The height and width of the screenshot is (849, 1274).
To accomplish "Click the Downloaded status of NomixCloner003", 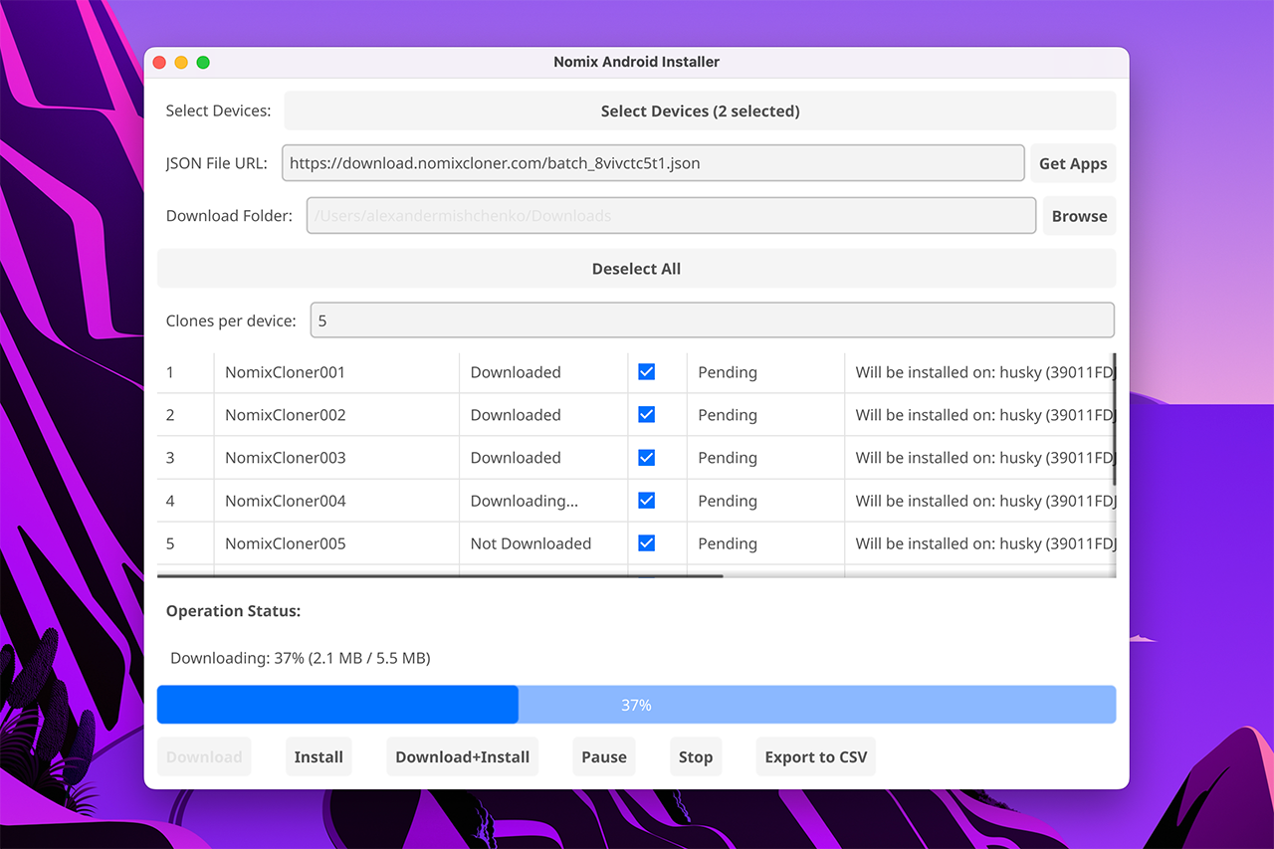I will [x=516, y=458].
